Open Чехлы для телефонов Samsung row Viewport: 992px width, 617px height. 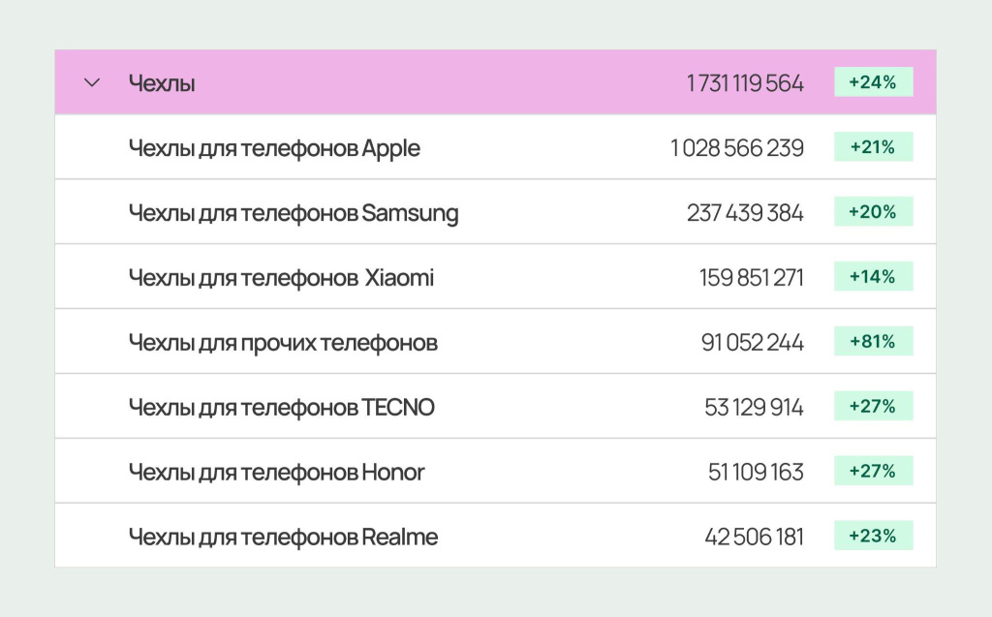click(495, 212)
